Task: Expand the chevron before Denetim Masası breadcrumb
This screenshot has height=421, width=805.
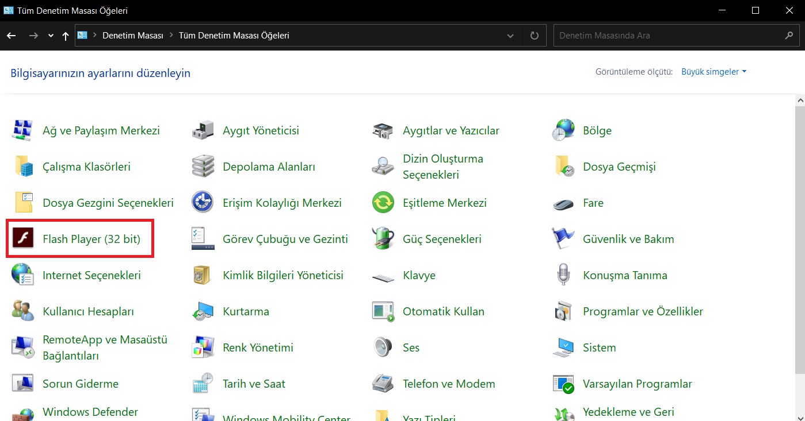Action: pos(95,36)
